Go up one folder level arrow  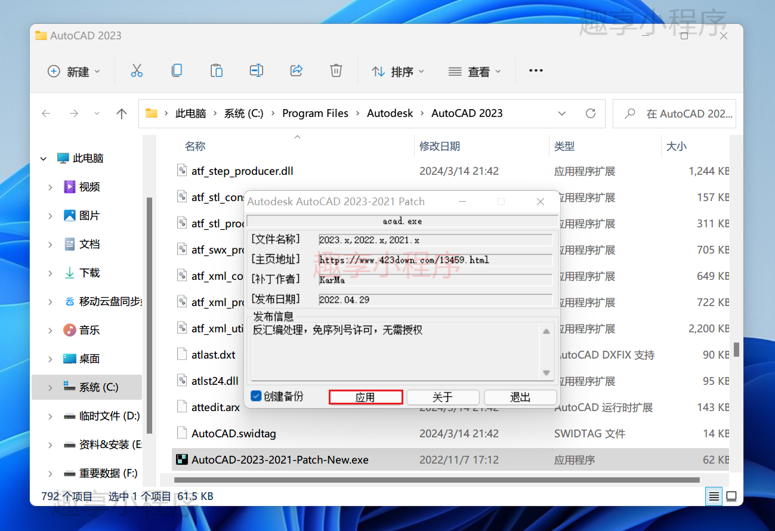122,113
